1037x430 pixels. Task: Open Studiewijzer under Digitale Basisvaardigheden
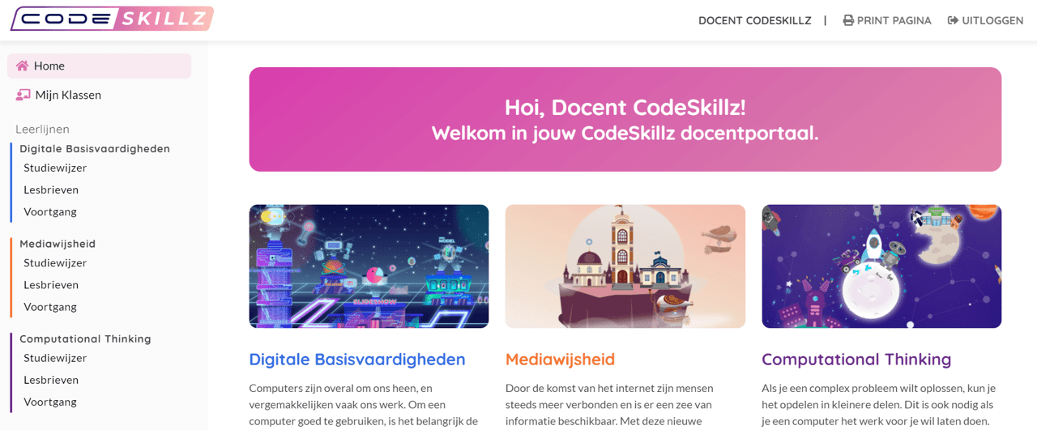tap(55, 168)
